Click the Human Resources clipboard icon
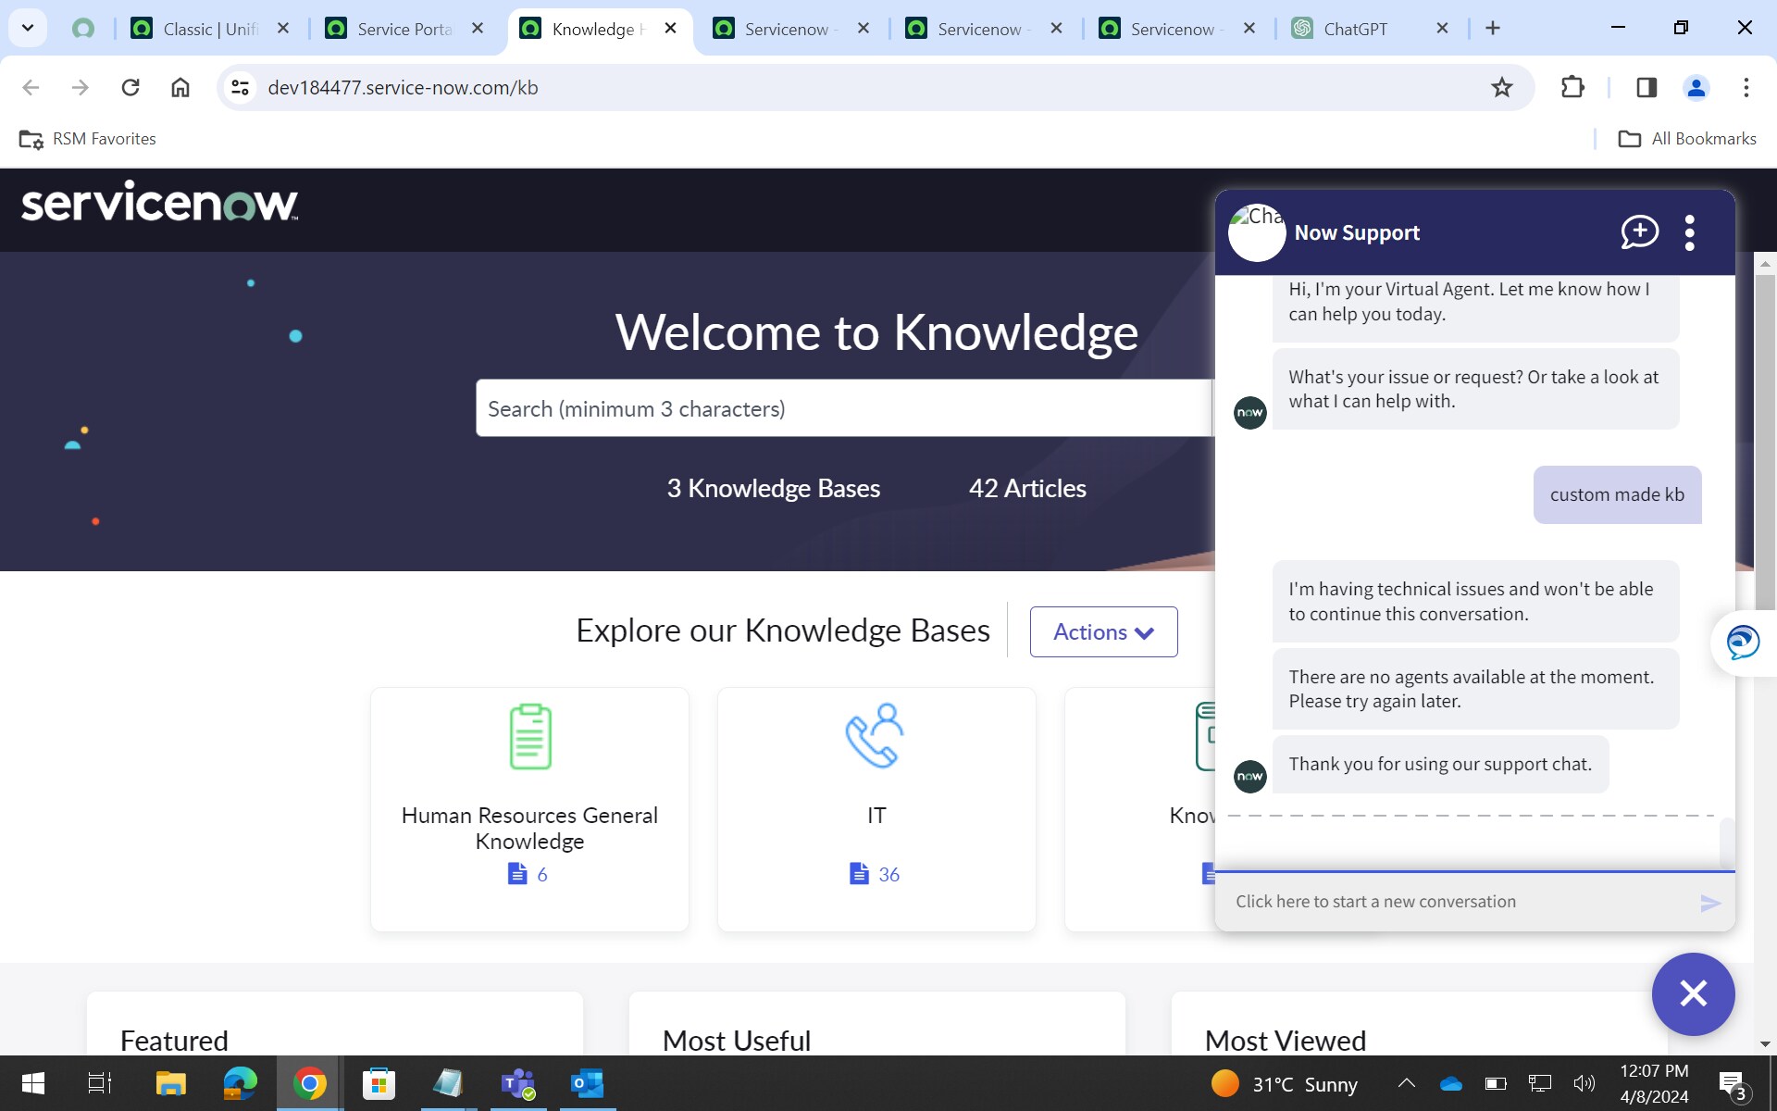The image size is (1777, 1111). pos(530,736)
